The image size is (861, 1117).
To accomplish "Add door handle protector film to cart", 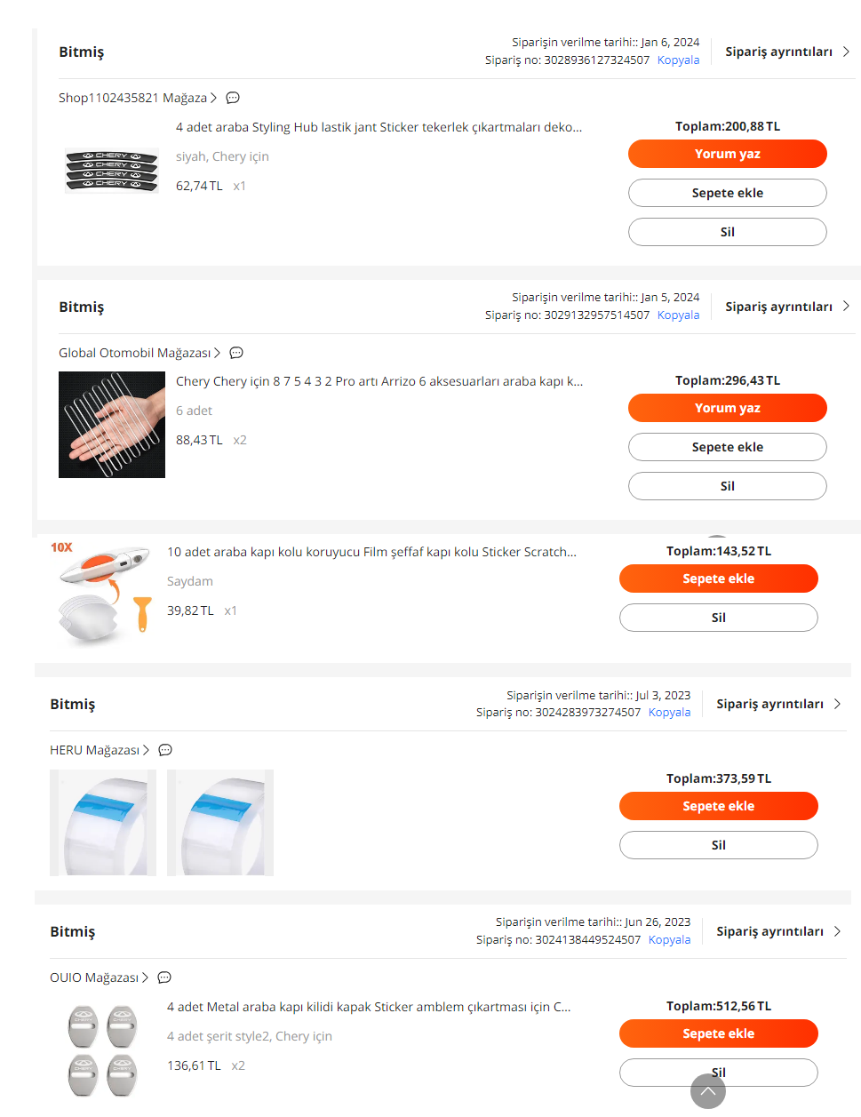I will 719,578.
